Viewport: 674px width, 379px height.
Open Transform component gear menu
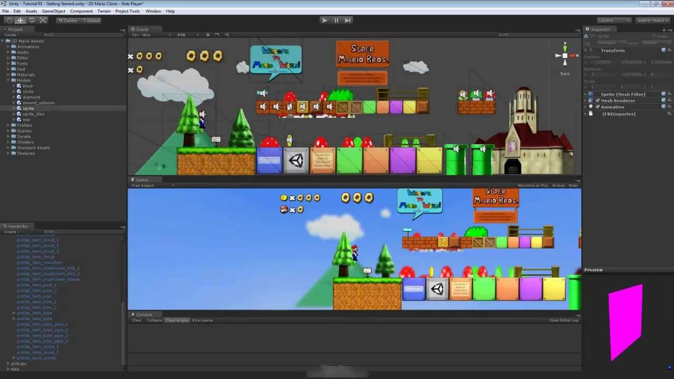(669, 51)
